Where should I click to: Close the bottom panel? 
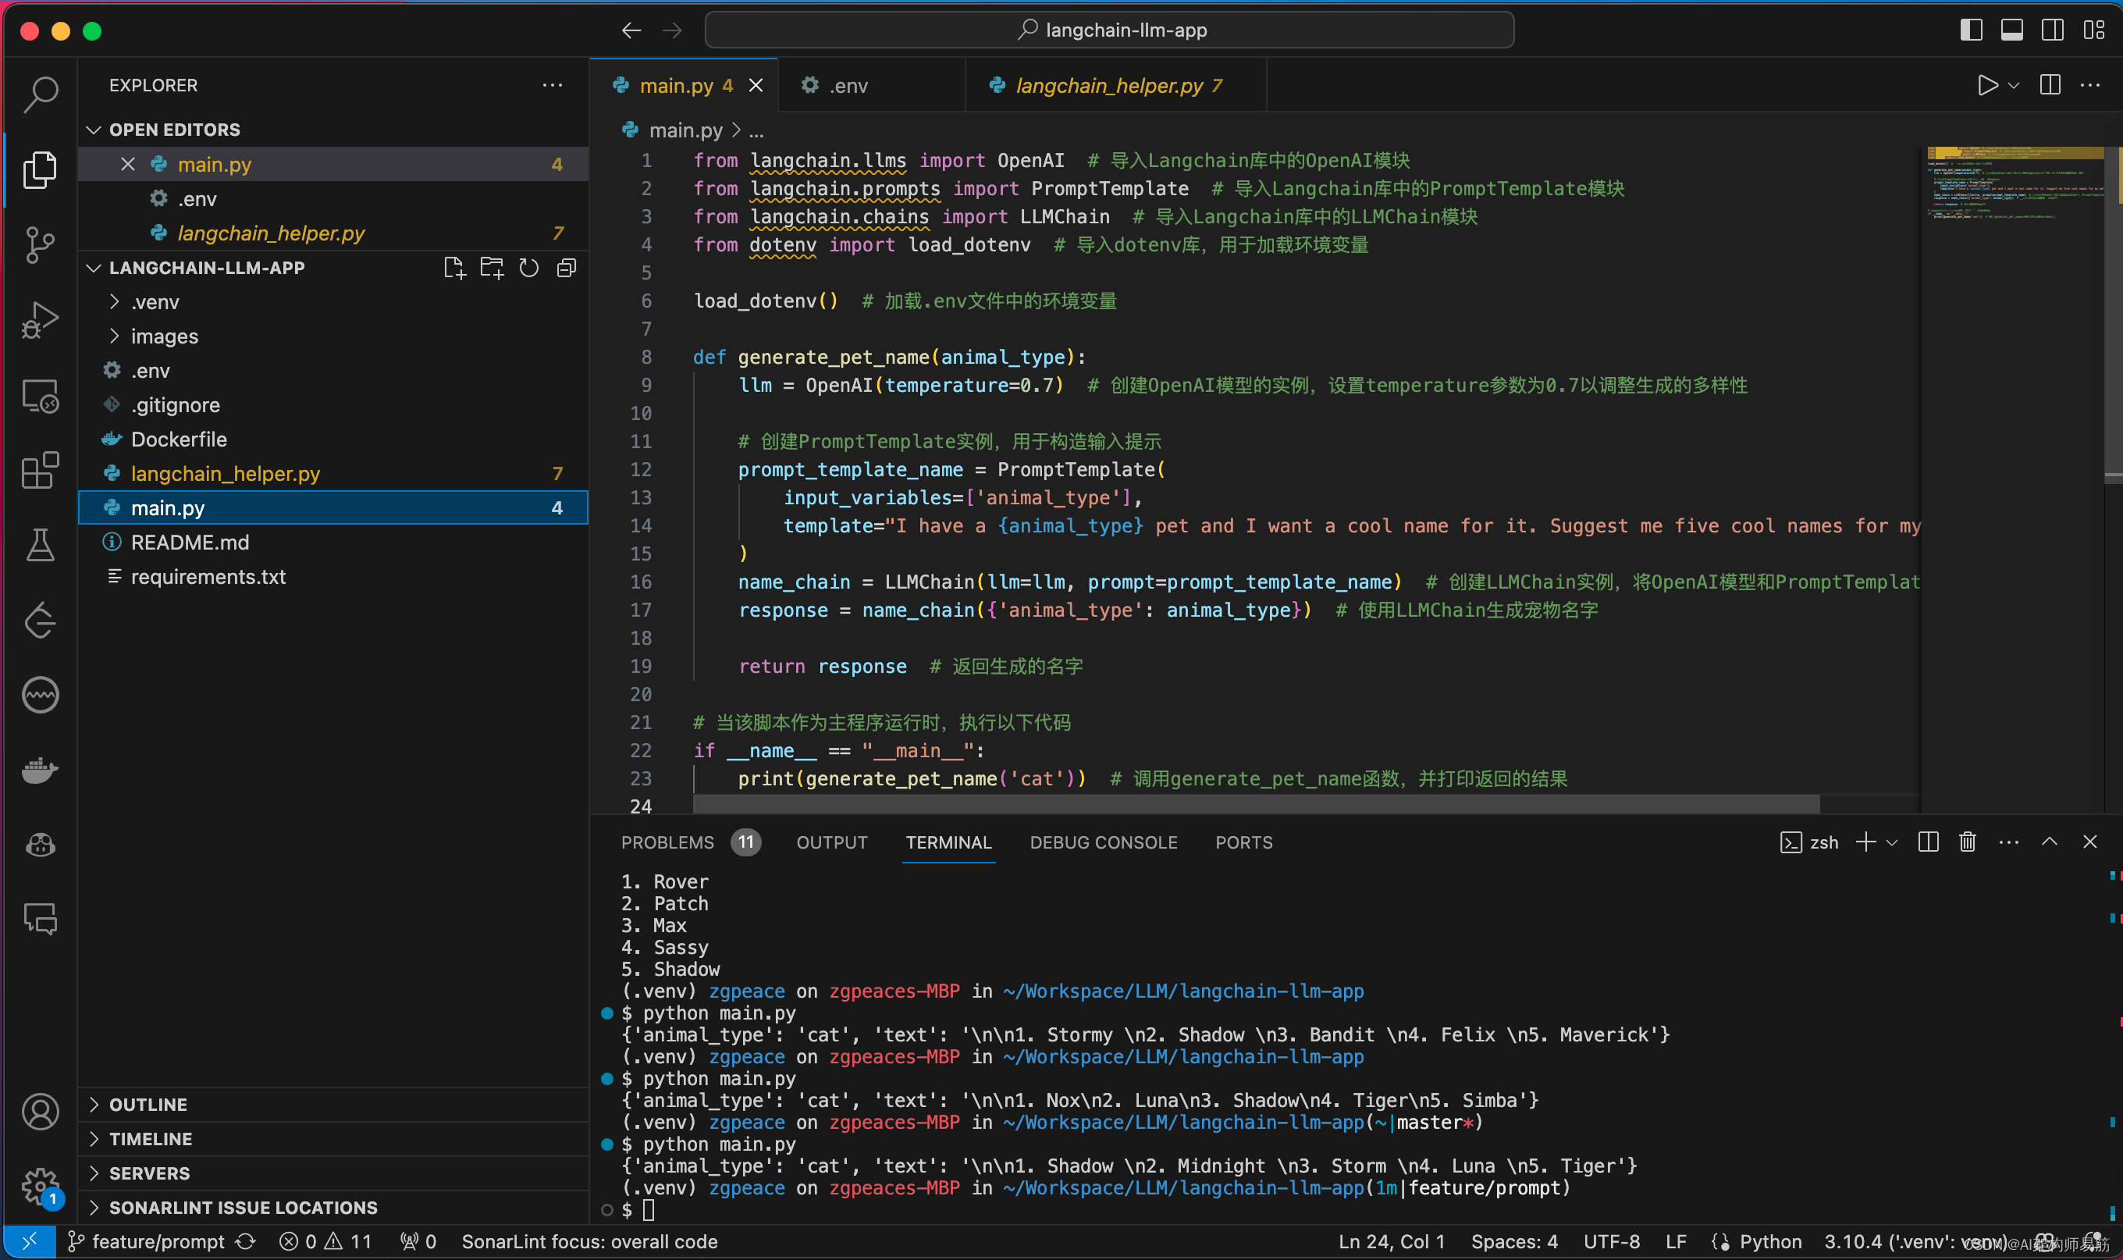pos(2090,842)
